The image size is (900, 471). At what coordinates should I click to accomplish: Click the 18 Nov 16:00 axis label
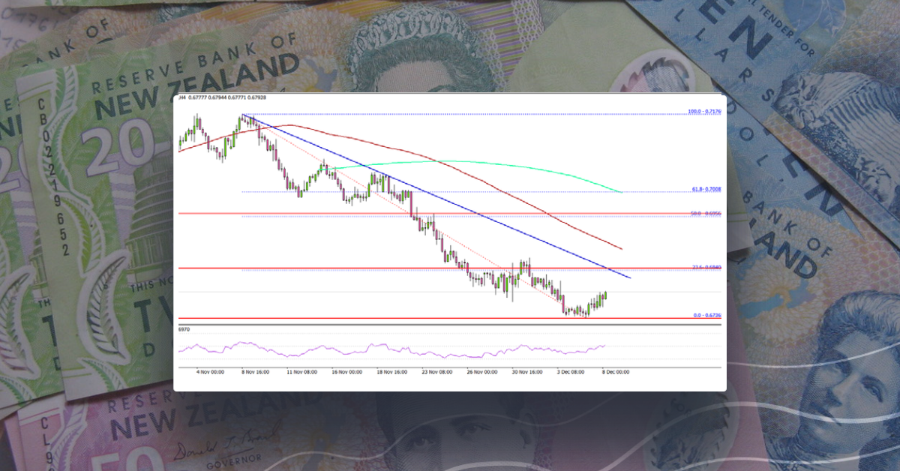click(392, 370)
